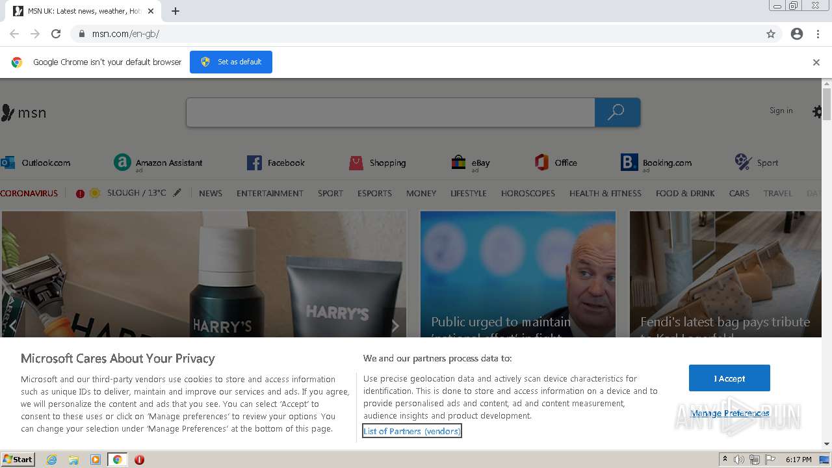Click the MSN search input field
Image resolution: width=832 pixels, height=468 pixels.
point(391,112)
